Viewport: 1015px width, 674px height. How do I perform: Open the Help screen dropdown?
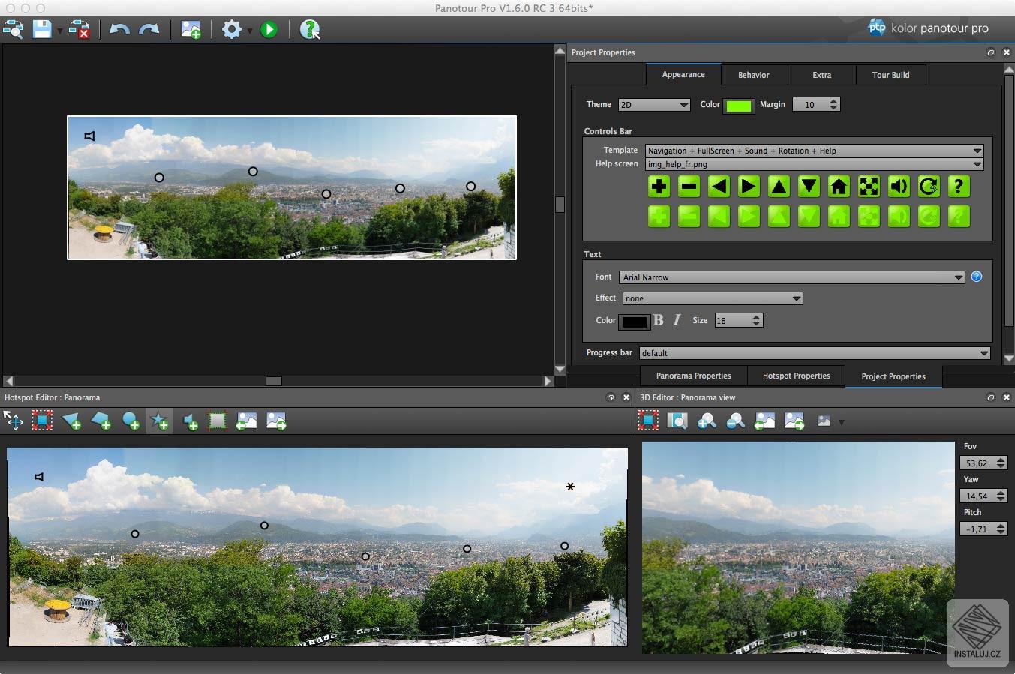click(x=815, y=164)
